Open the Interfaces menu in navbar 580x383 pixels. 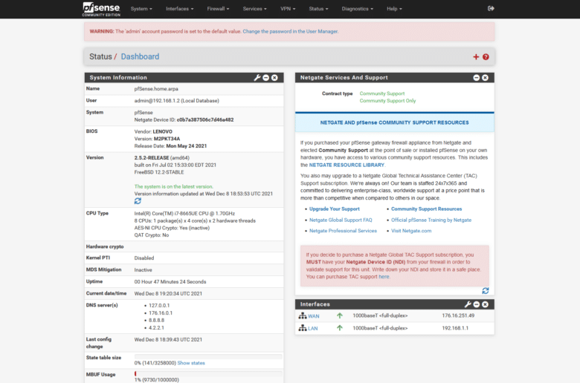(179, 9)
